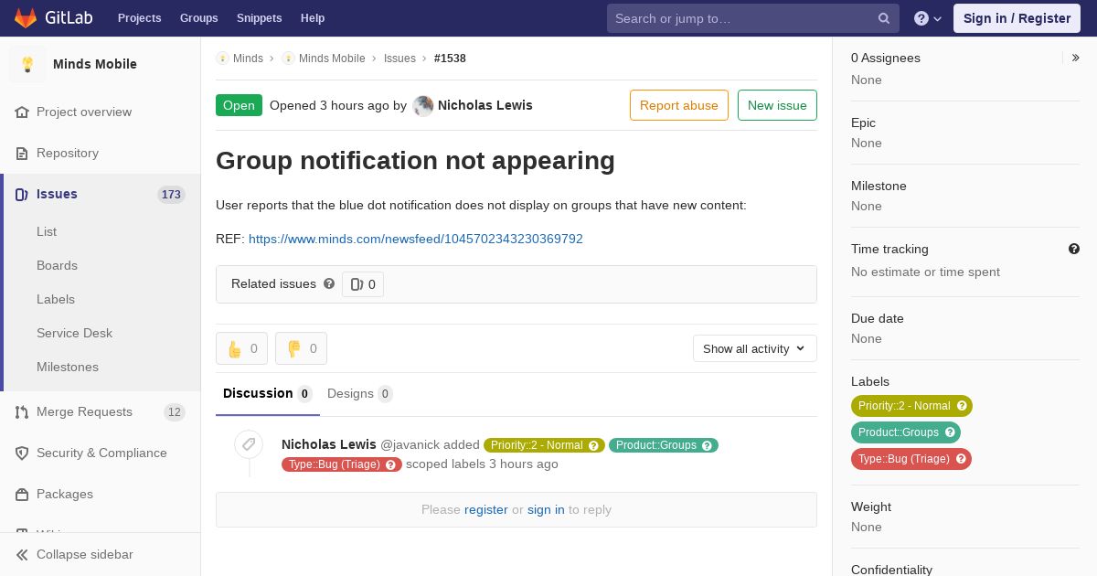Switch to the Discussion tab

(268, 394)
